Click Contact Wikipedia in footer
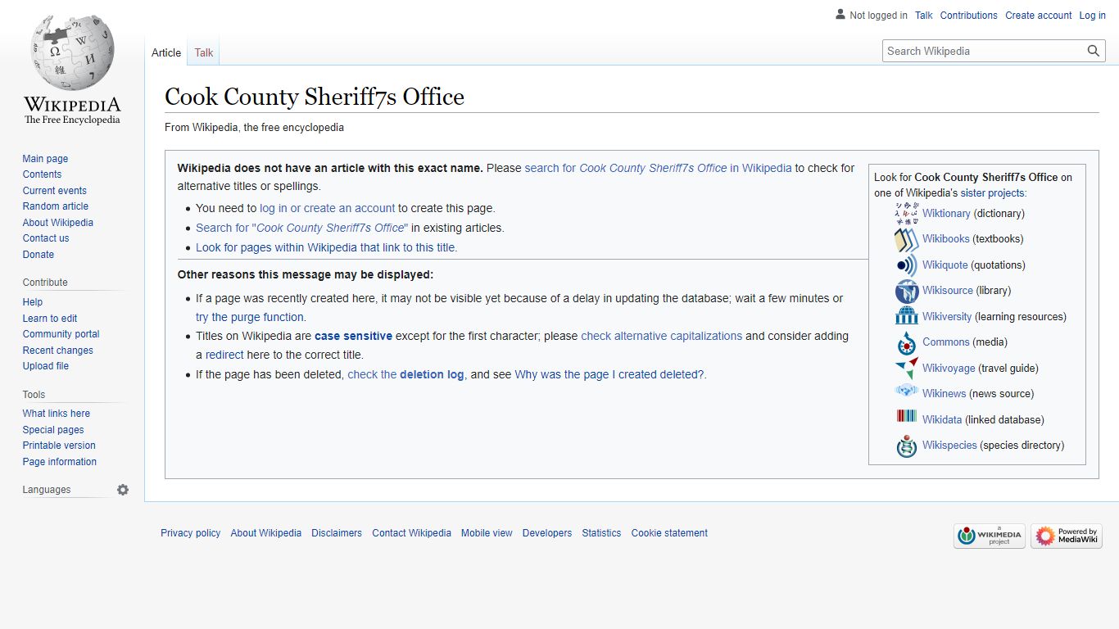The image size is (1119, 629). coord(411,533)
